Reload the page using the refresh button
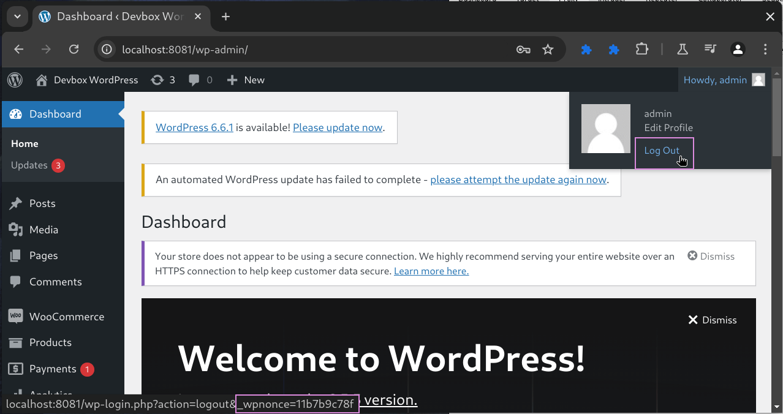783x414 pixels. (74, 50)
